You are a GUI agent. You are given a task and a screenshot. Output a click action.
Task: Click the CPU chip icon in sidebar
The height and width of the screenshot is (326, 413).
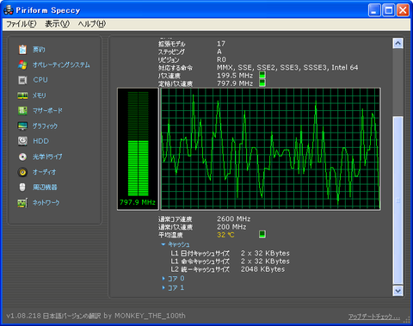pos(22,80)
